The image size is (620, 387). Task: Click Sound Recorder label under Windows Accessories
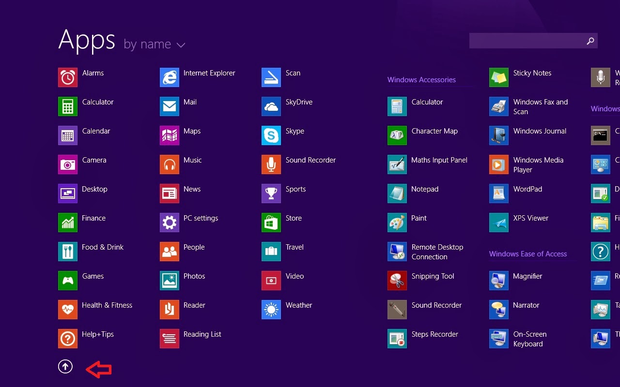(x=436, y=305)
